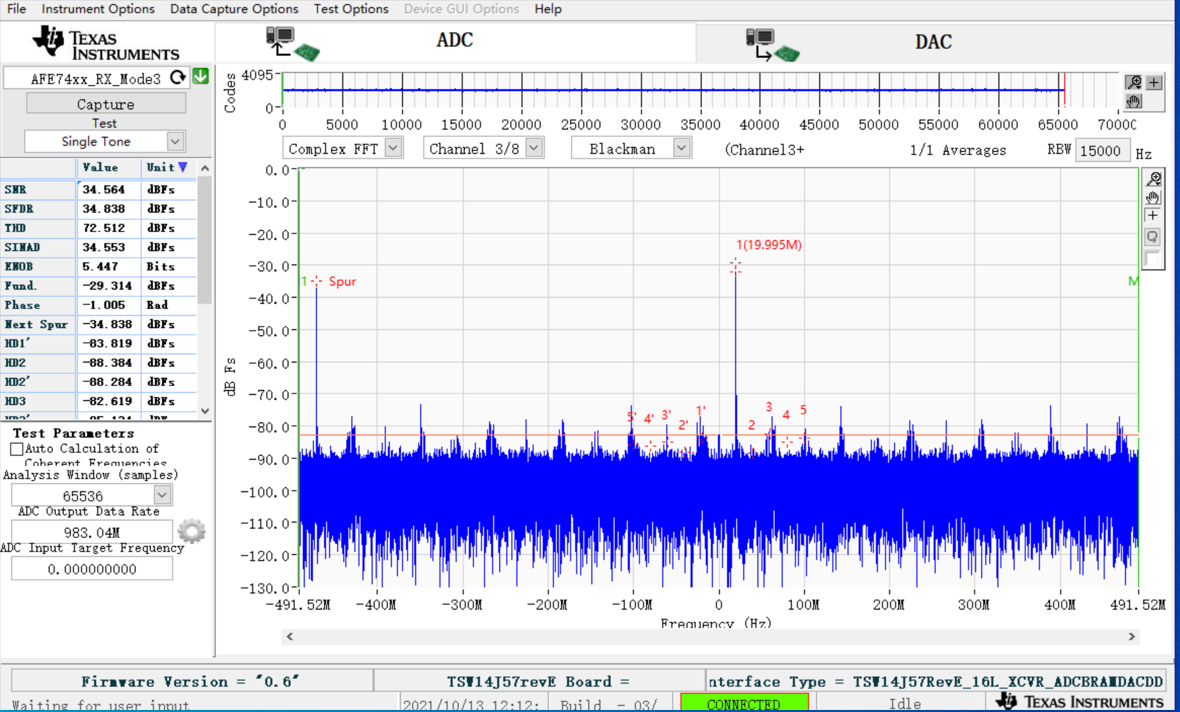Select the zoom tool on Codes graph
This screenshot has height=712, width=1180.
tap(1133, 82)
